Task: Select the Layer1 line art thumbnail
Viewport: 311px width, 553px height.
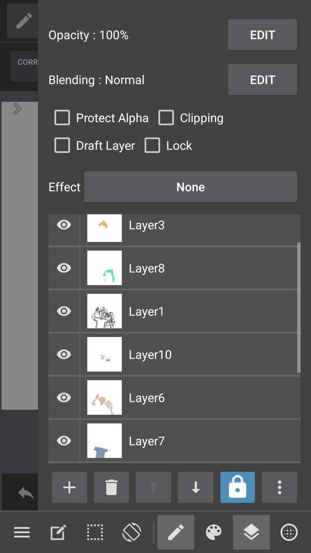Action: pos(104,311)
